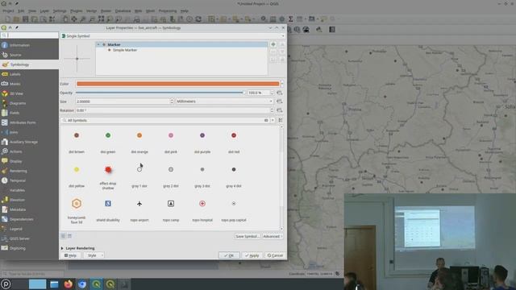Select the honeycomb faux 3d symbol
This screenshot has width=516, height=290.
77,204
